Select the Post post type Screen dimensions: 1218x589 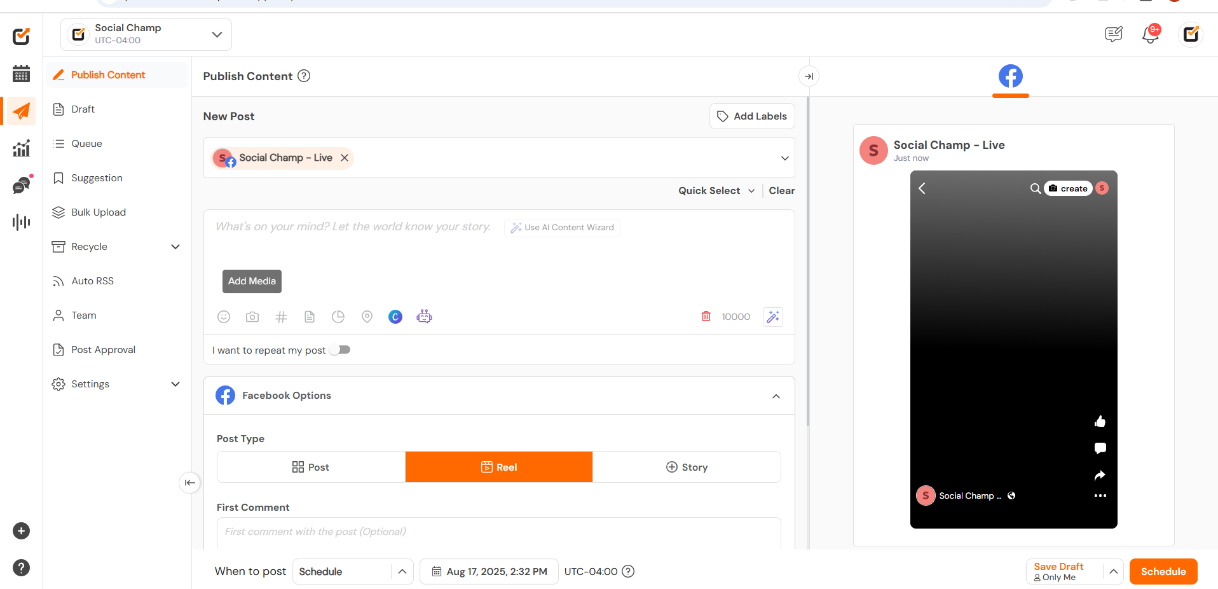coord(311,467)
